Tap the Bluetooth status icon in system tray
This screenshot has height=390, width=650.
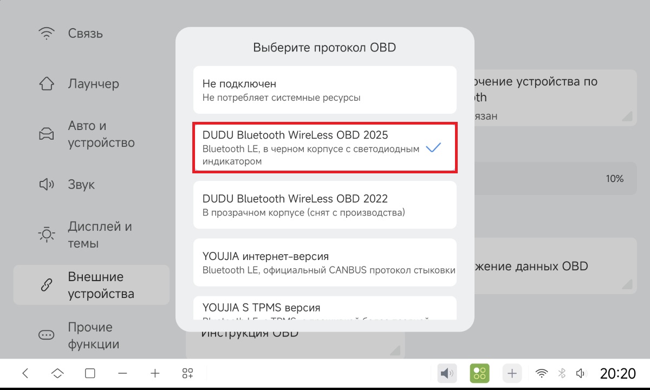pos(562,373)
